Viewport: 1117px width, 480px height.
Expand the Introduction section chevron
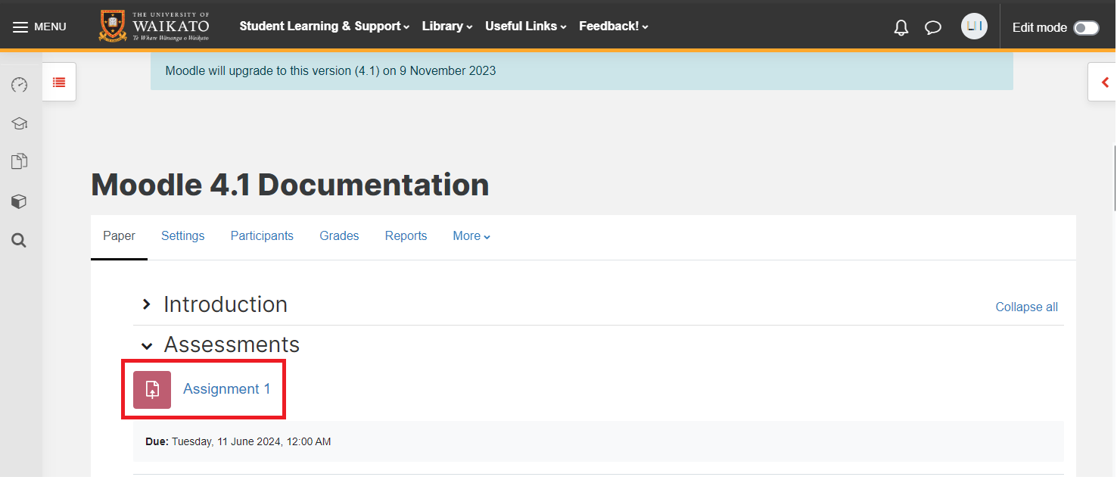click(x=147, y=304)
